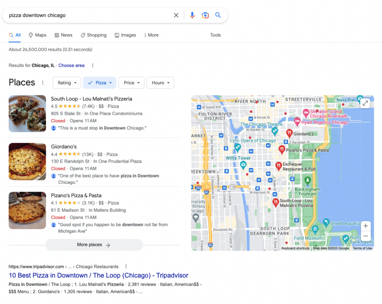Open the Giordano's place listing title
The image size is (382, 304).
(x=63, y=147)
